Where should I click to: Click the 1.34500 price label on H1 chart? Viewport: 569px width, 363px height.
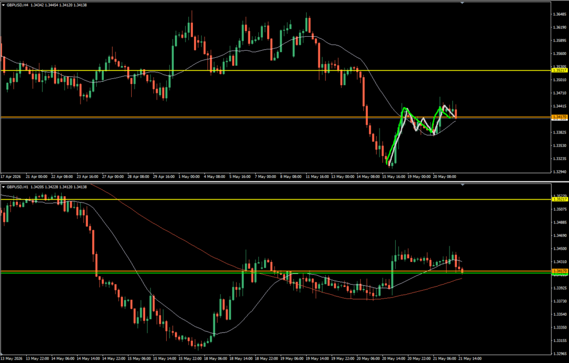[x=560, y=248]
